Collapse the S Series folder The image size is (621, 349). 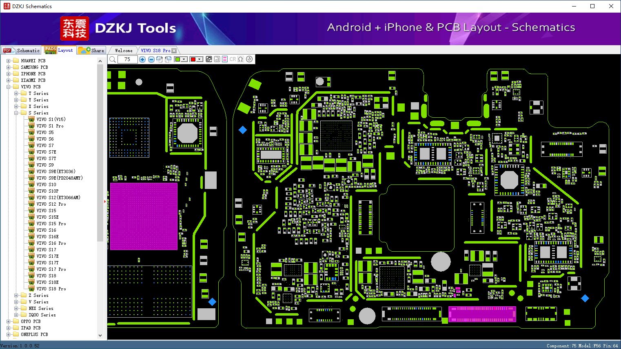click(16, 113)
